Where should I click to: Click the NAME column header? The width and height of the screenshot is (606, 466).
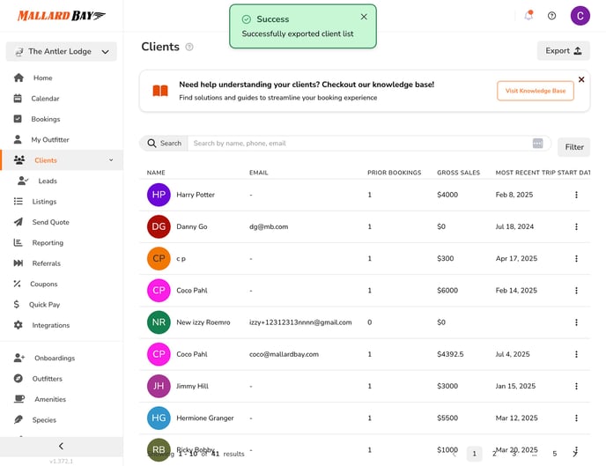tap(156, 173)
